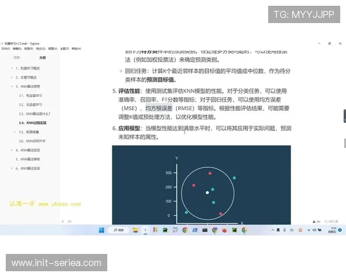This screenshot has height=277, width=346.
Task: Click the microphone tray icon
Action: click(285, 230)
